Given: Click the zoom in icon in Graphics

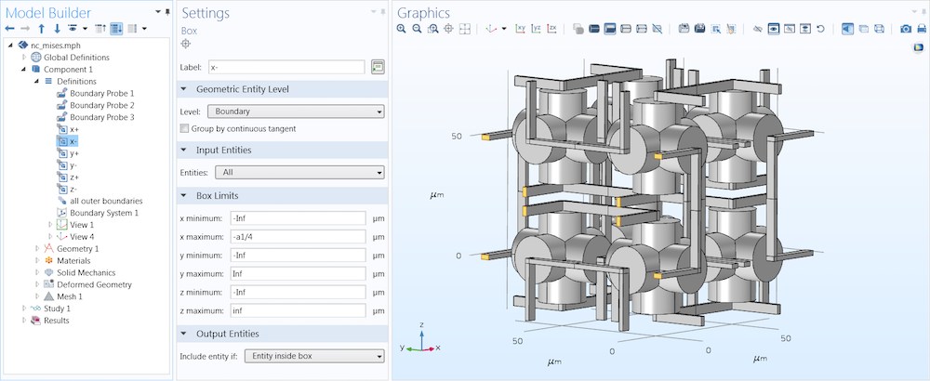Looking at the screenshot, I should point(402,29).
